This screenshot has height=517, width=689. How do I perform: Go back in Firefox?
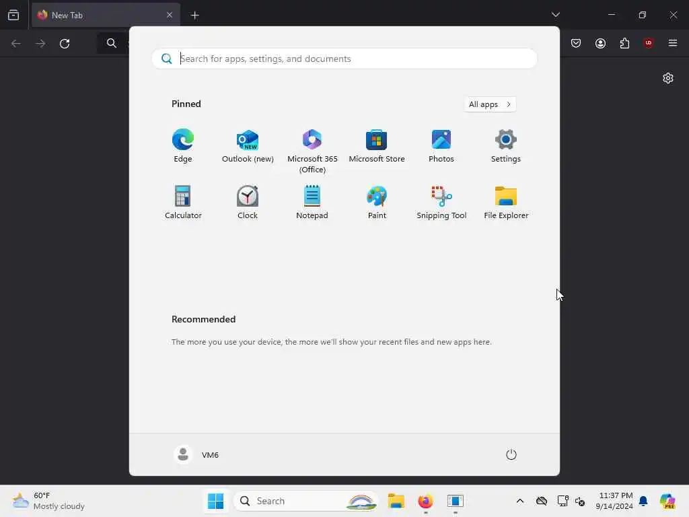pyautogui.click(x=16, y=44)
